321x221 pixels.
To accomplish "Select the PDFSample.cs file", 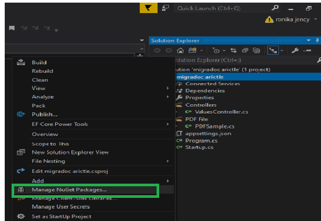I will 214,126.
